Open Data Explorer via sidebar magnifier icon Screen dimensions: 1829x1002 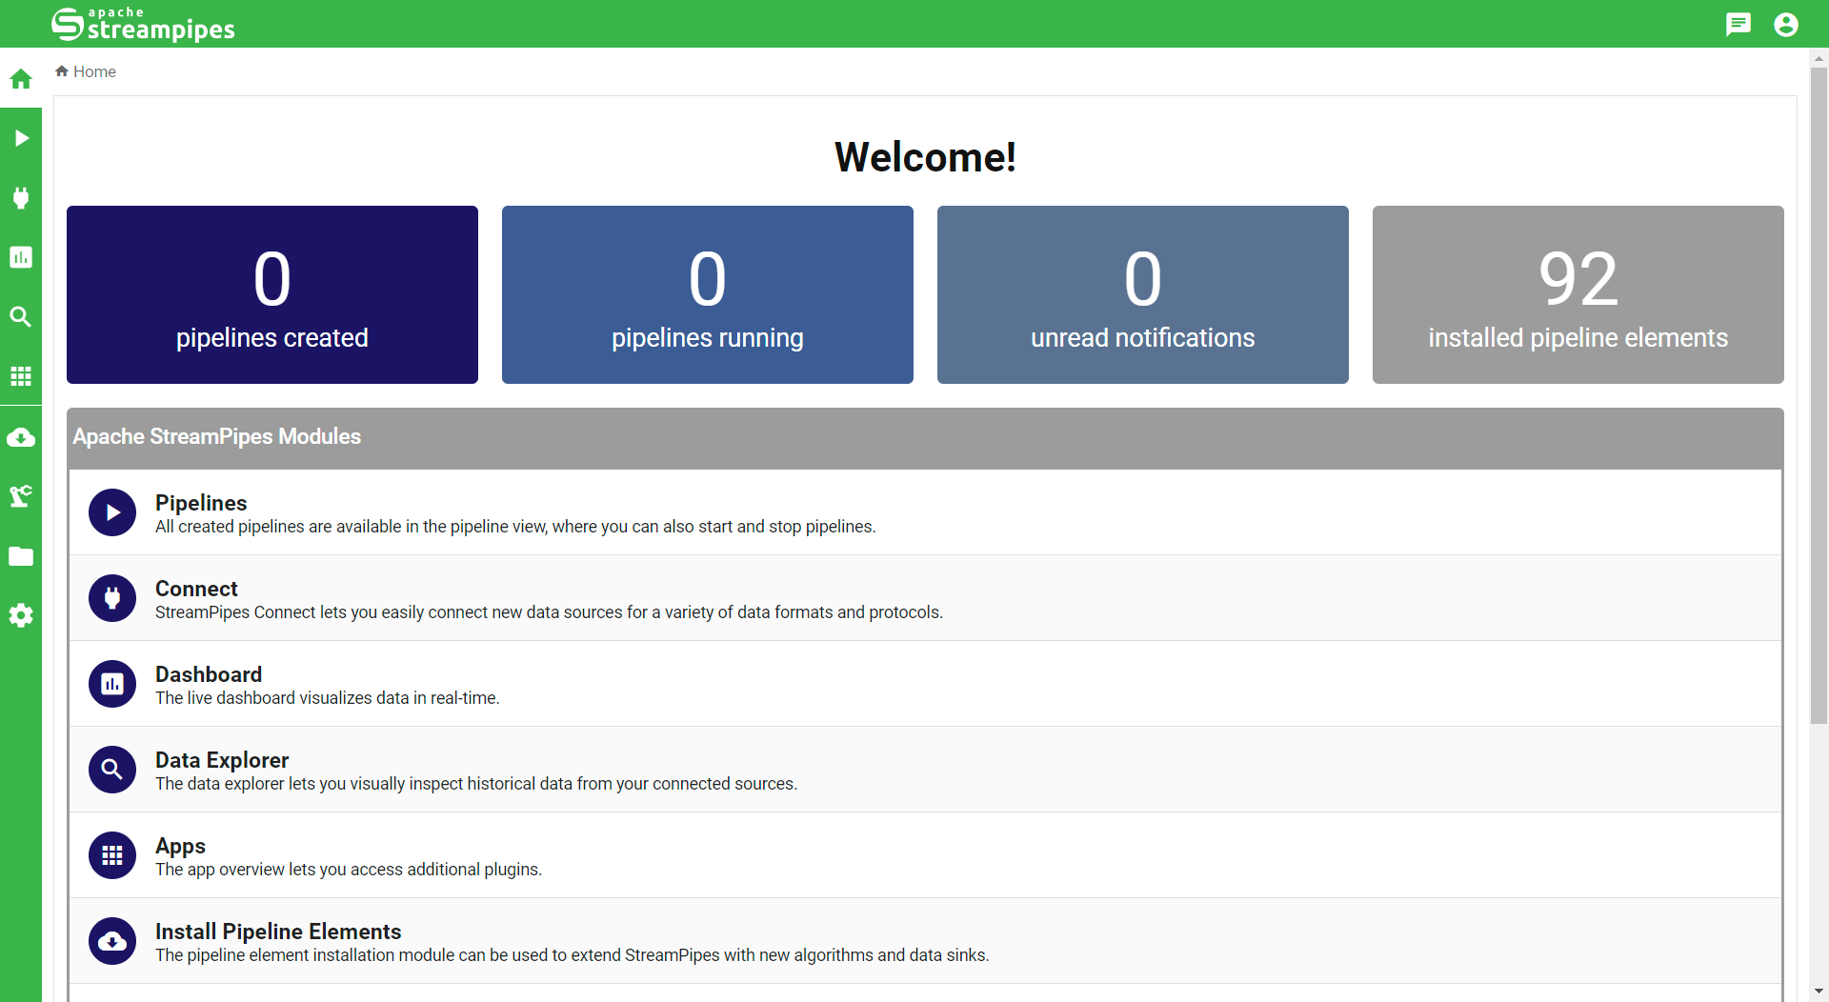[21, 316]
